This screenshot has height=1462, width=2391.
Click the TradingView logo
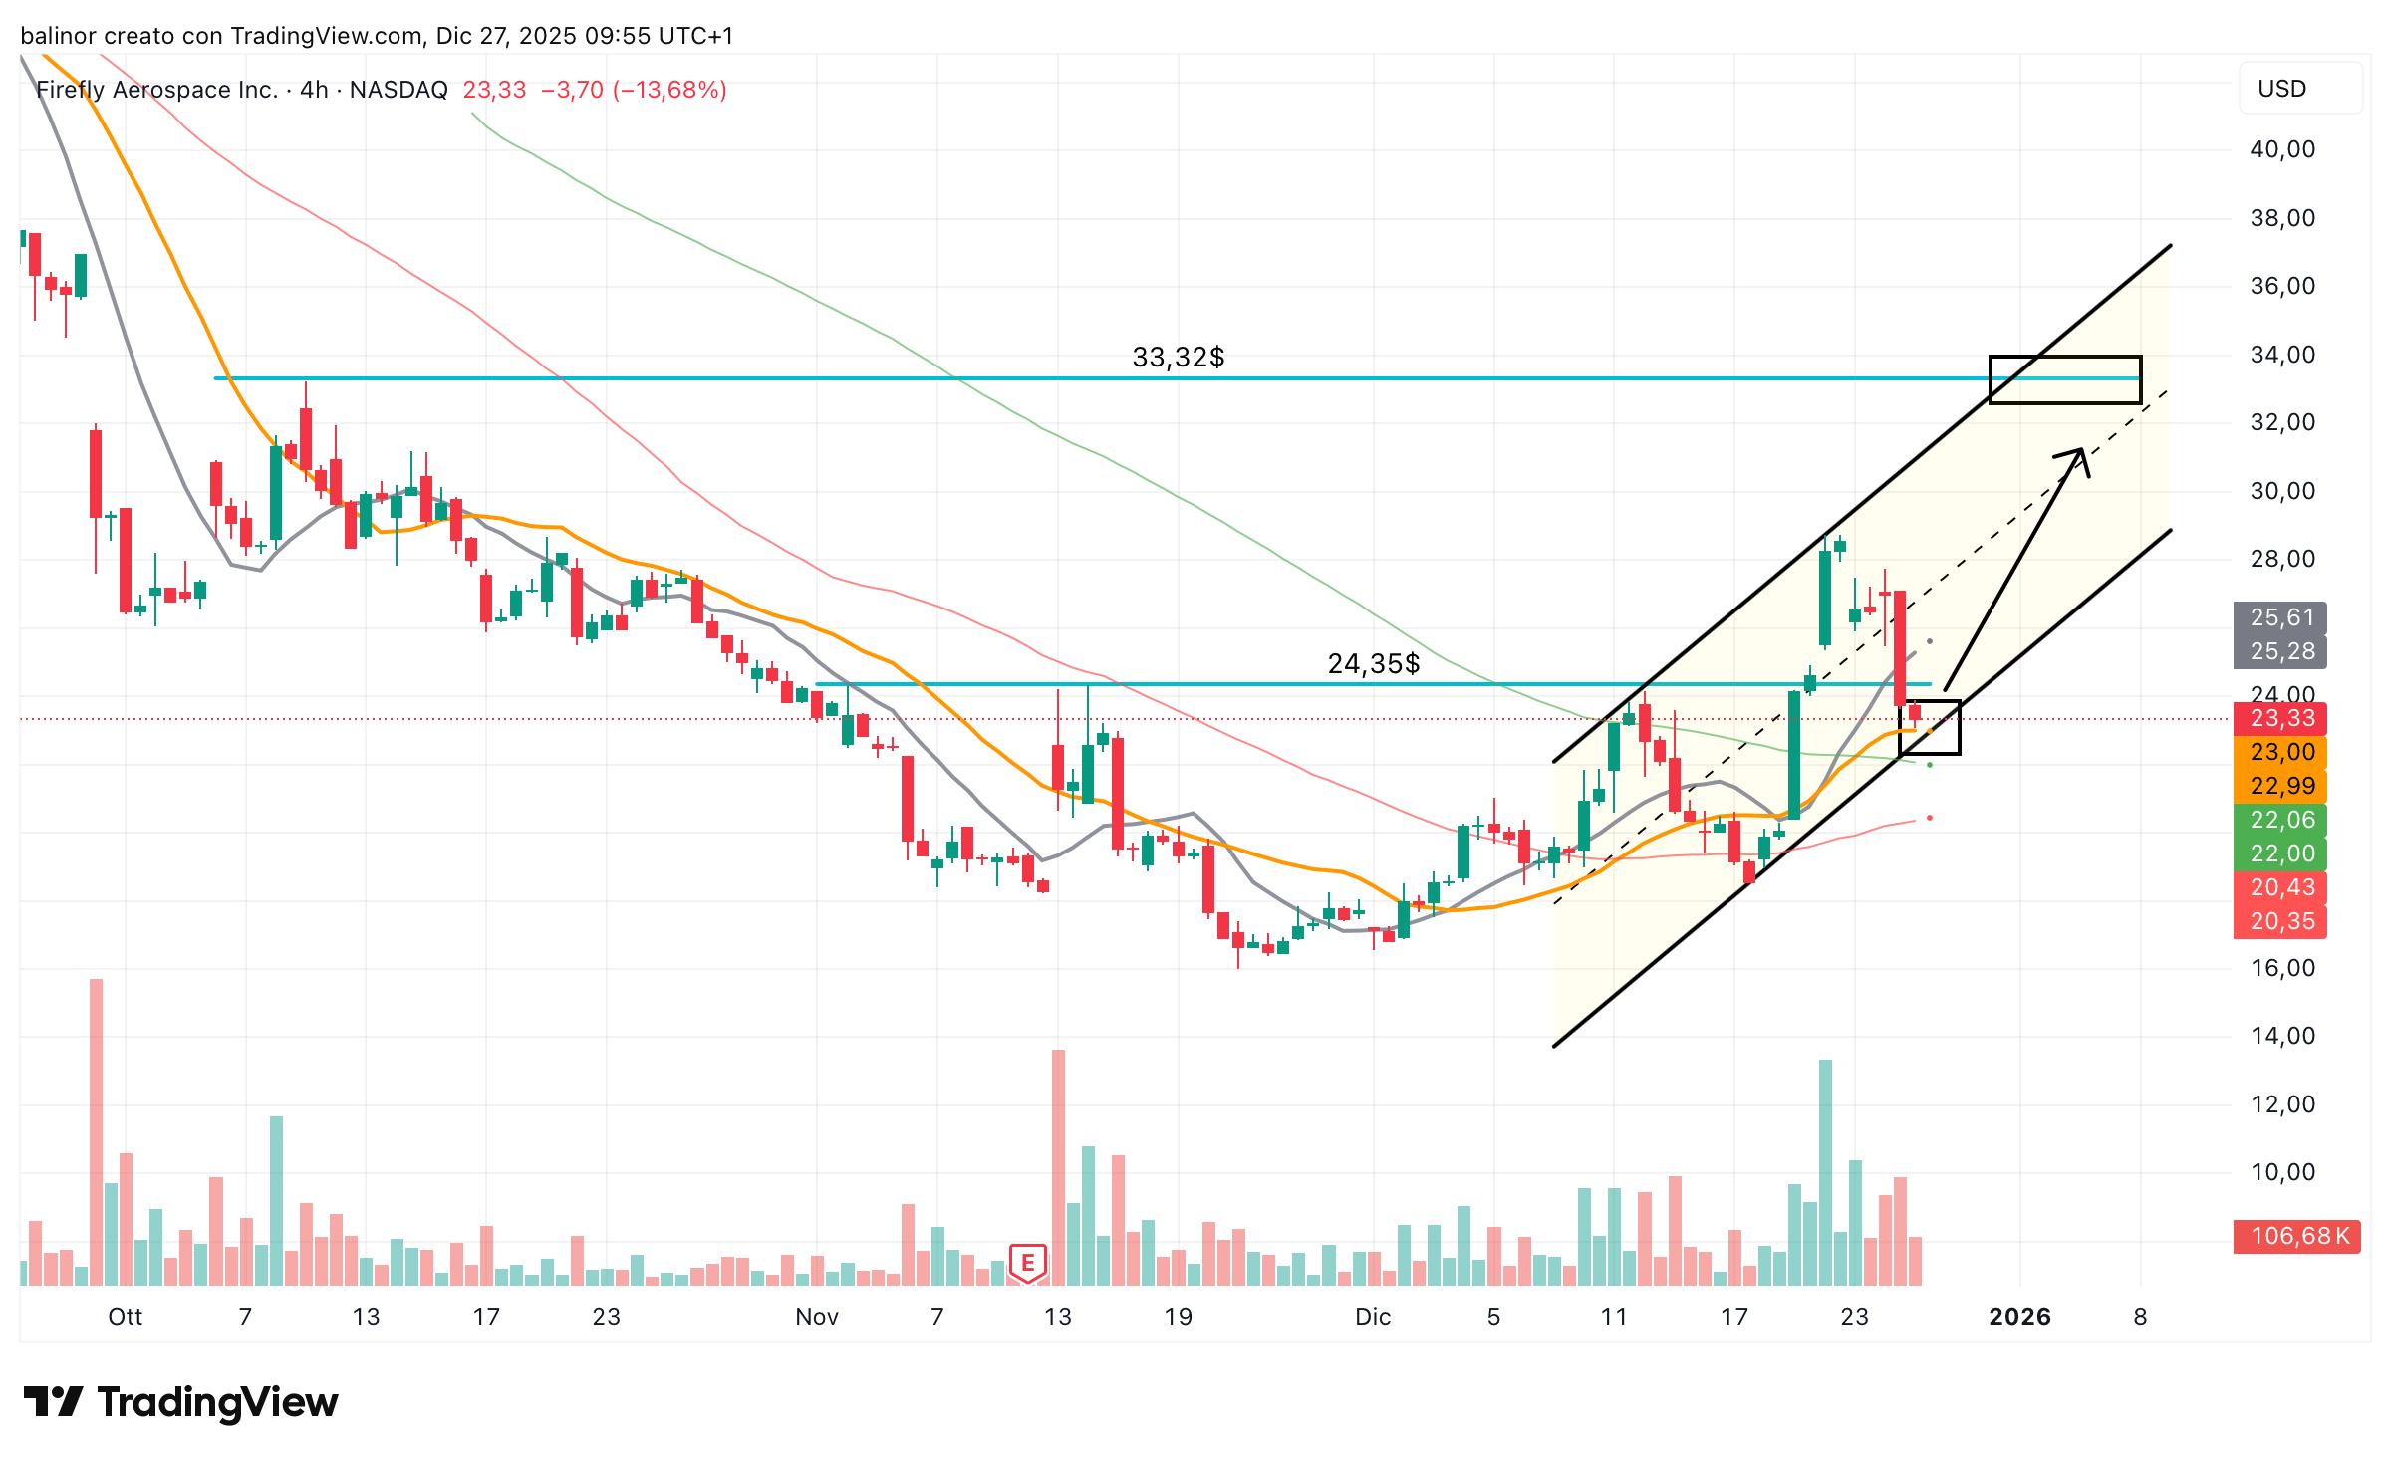tap(180, 1402)
